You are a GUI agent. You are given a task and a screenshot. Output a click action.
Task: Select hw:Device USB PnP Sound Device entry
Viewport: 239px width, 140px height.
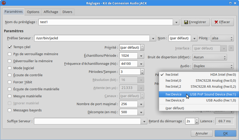tap(200, 94)
